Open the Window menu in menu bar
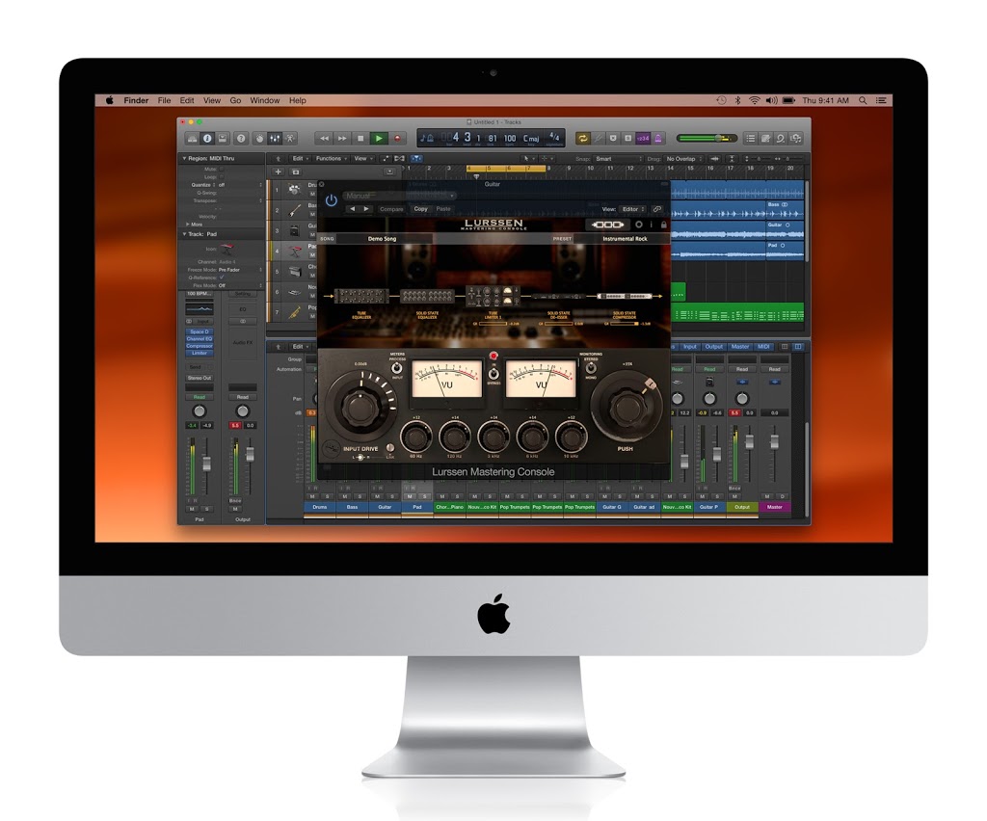Screen dimensions: 987x821 coord(265,100)
